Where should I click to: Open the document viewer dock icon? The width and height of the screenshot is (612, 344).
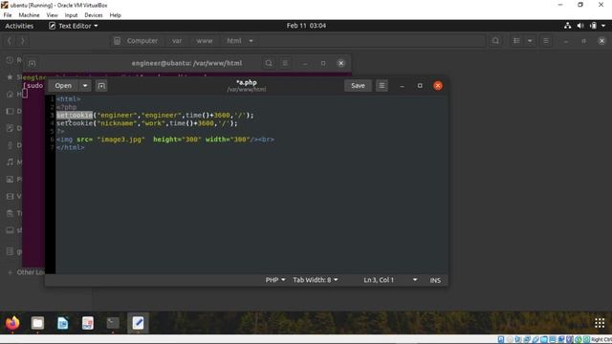click(87, 323)
